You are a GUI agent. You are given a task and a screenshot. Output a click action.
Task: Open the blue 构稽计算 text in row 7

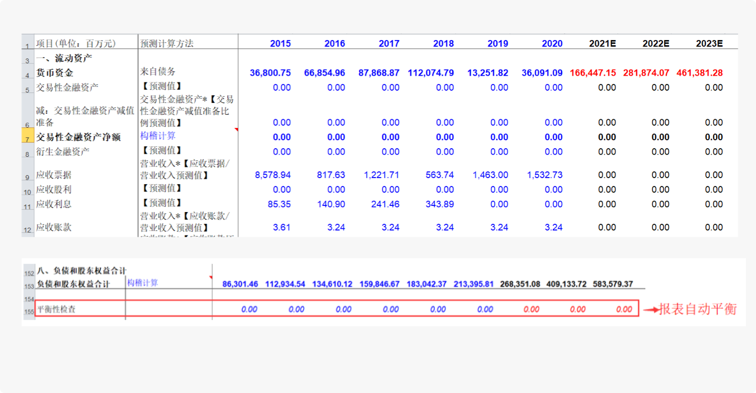pyautogui.click(x=158, y=136)
